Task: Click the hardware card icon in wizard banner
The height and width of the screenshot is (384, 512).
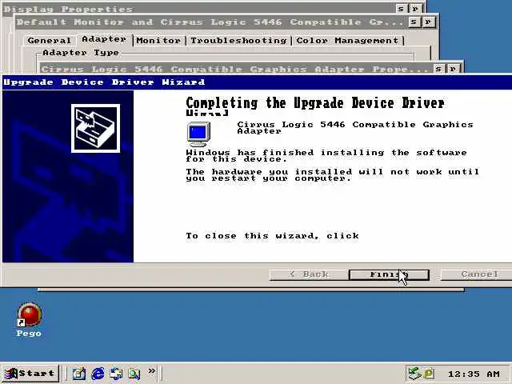Action: point(95,128)
